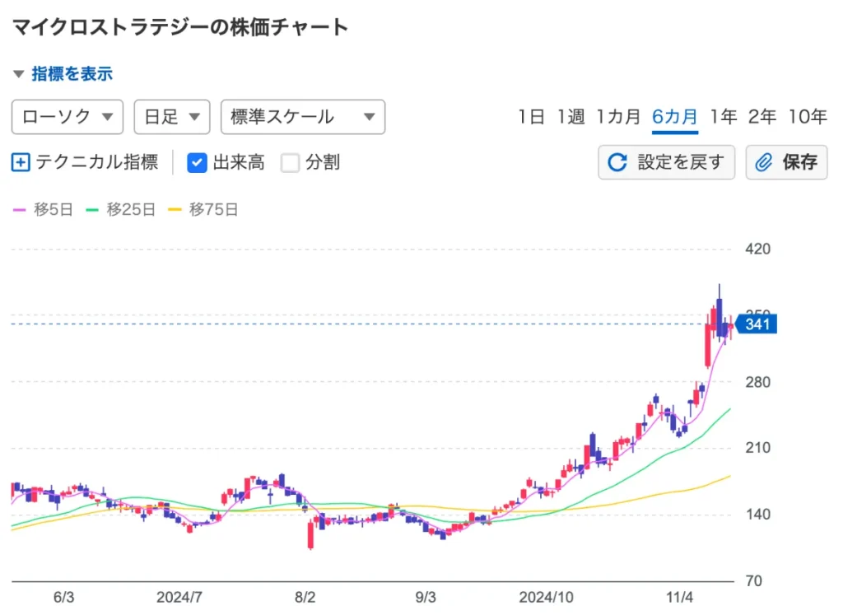Click the 6/3 date axis label
The width and height of the screenshot is (843, 615).
[63, 597]
